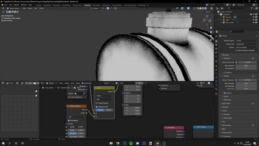Viewport: 259px width, 146px height.
Task: Open the Feature Set dropdown
Action: coord(246,44)
